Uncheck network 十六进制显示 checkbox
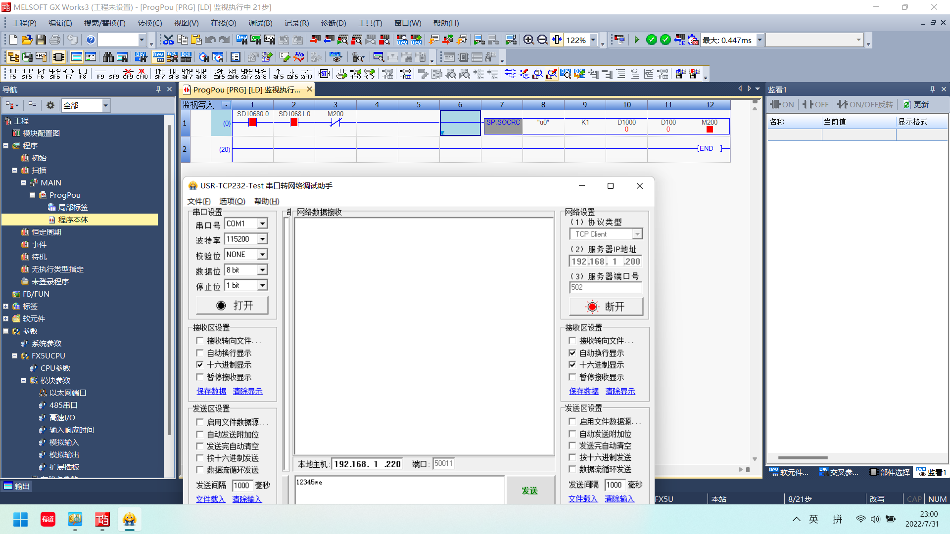Screen dimensions: 950x534 click(x=572, y=365)
